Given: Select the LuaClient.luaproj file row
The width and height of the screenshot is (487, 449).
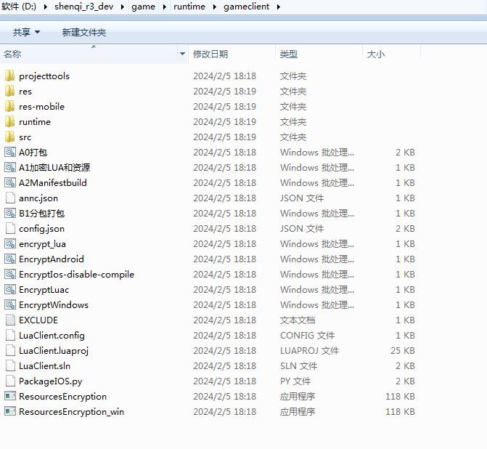Looking at the screenshot, I should 54,350.
